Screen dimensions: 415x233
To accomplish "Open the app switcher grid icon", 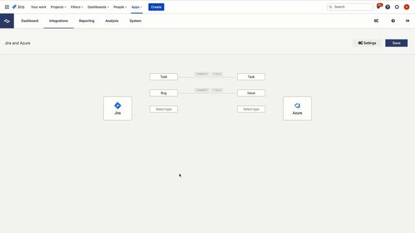I will pyautogui.click(x=7, y=7).
